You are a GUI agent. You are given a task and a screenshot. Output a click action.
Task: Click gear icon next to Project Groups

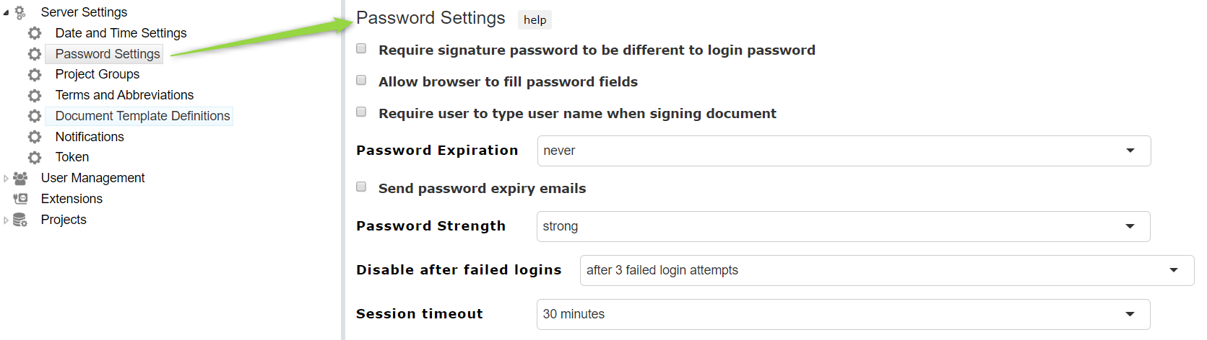(x=35, y=74)
